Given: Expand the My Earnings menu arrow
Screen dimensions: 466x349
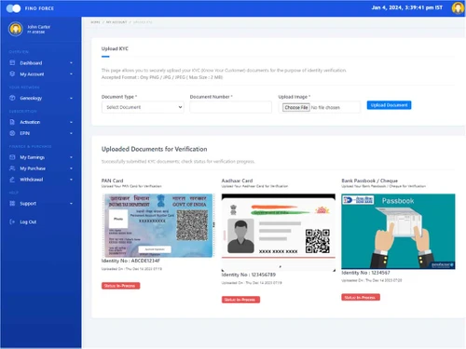Looking at the screenshot, I should pos(71,157).
